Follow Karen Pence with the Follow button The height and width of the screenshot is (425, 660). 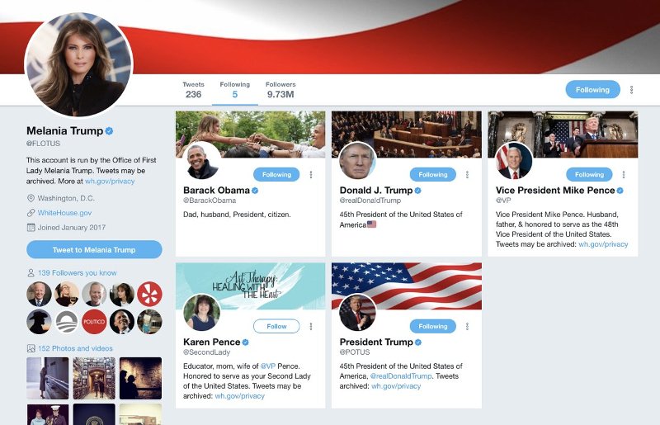click(x=276, y=326)
